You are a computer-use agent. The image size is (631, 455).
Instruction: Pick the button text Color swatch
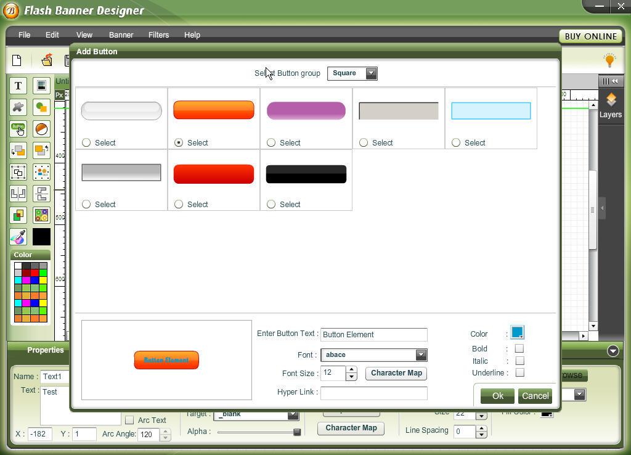(x=517, y=332)
